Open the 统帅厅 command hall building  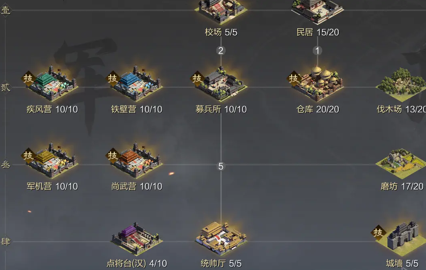[221, 238]
